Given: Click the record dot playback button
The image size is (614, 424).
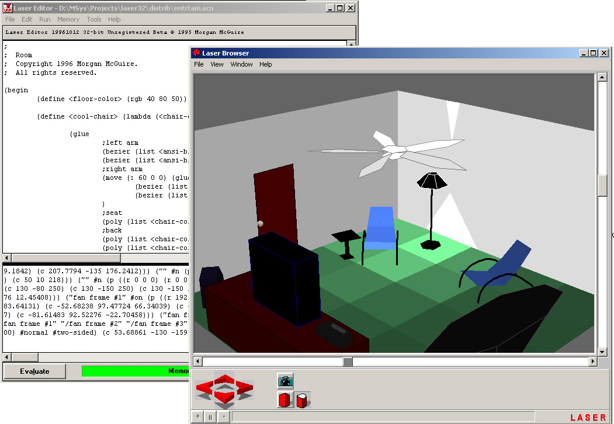Looking at the screenshot, I should [x=223, y=417].
